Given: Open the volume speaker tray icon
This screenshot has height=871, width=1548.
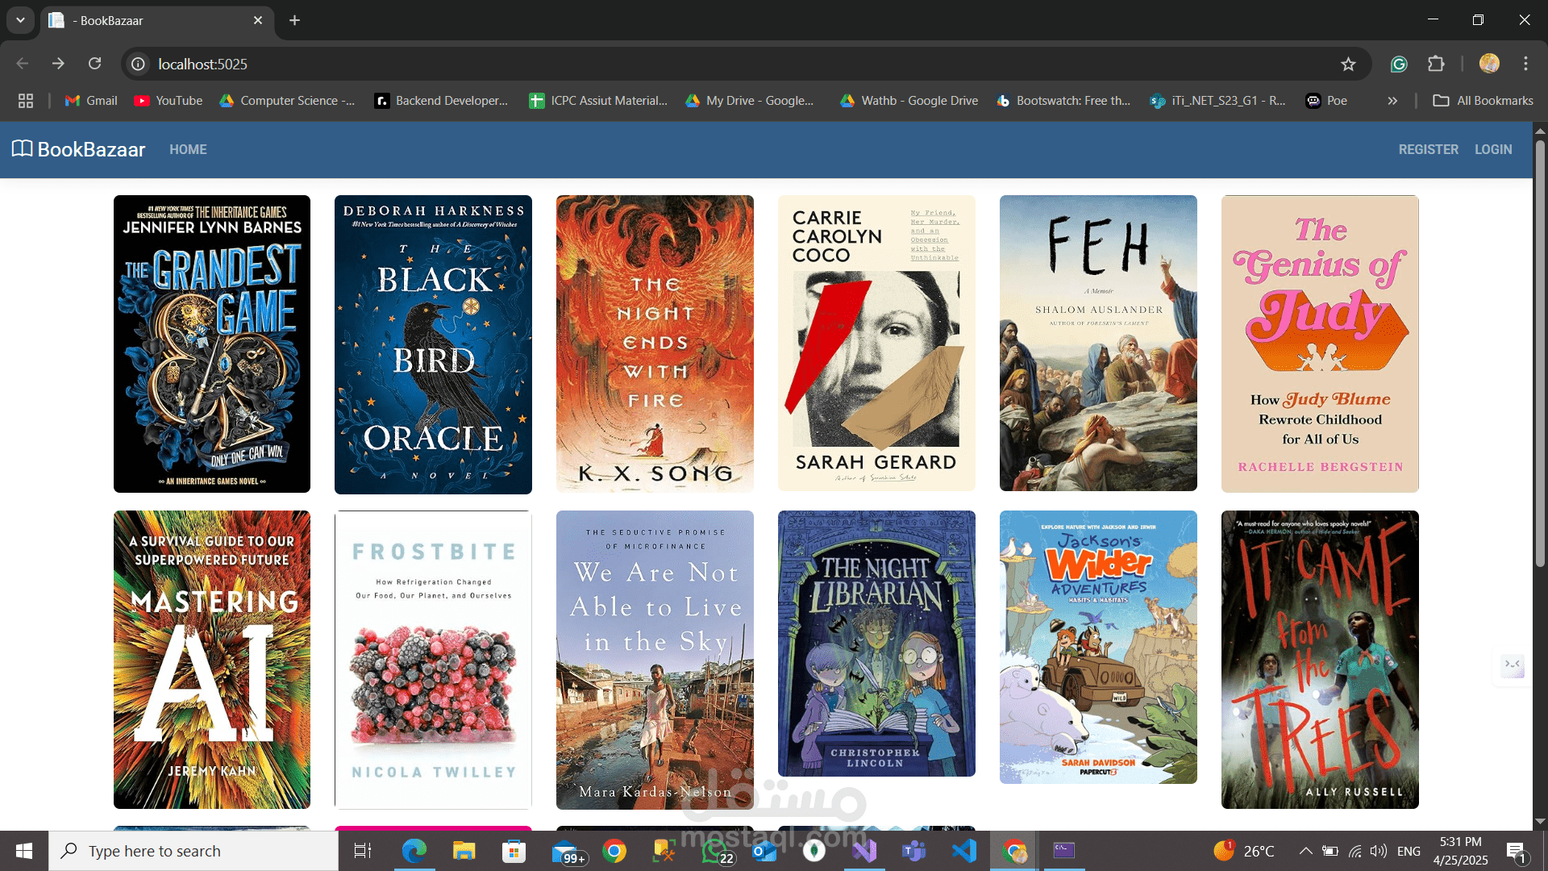Looking at the screenshot, I should [x=1379, y=851].
